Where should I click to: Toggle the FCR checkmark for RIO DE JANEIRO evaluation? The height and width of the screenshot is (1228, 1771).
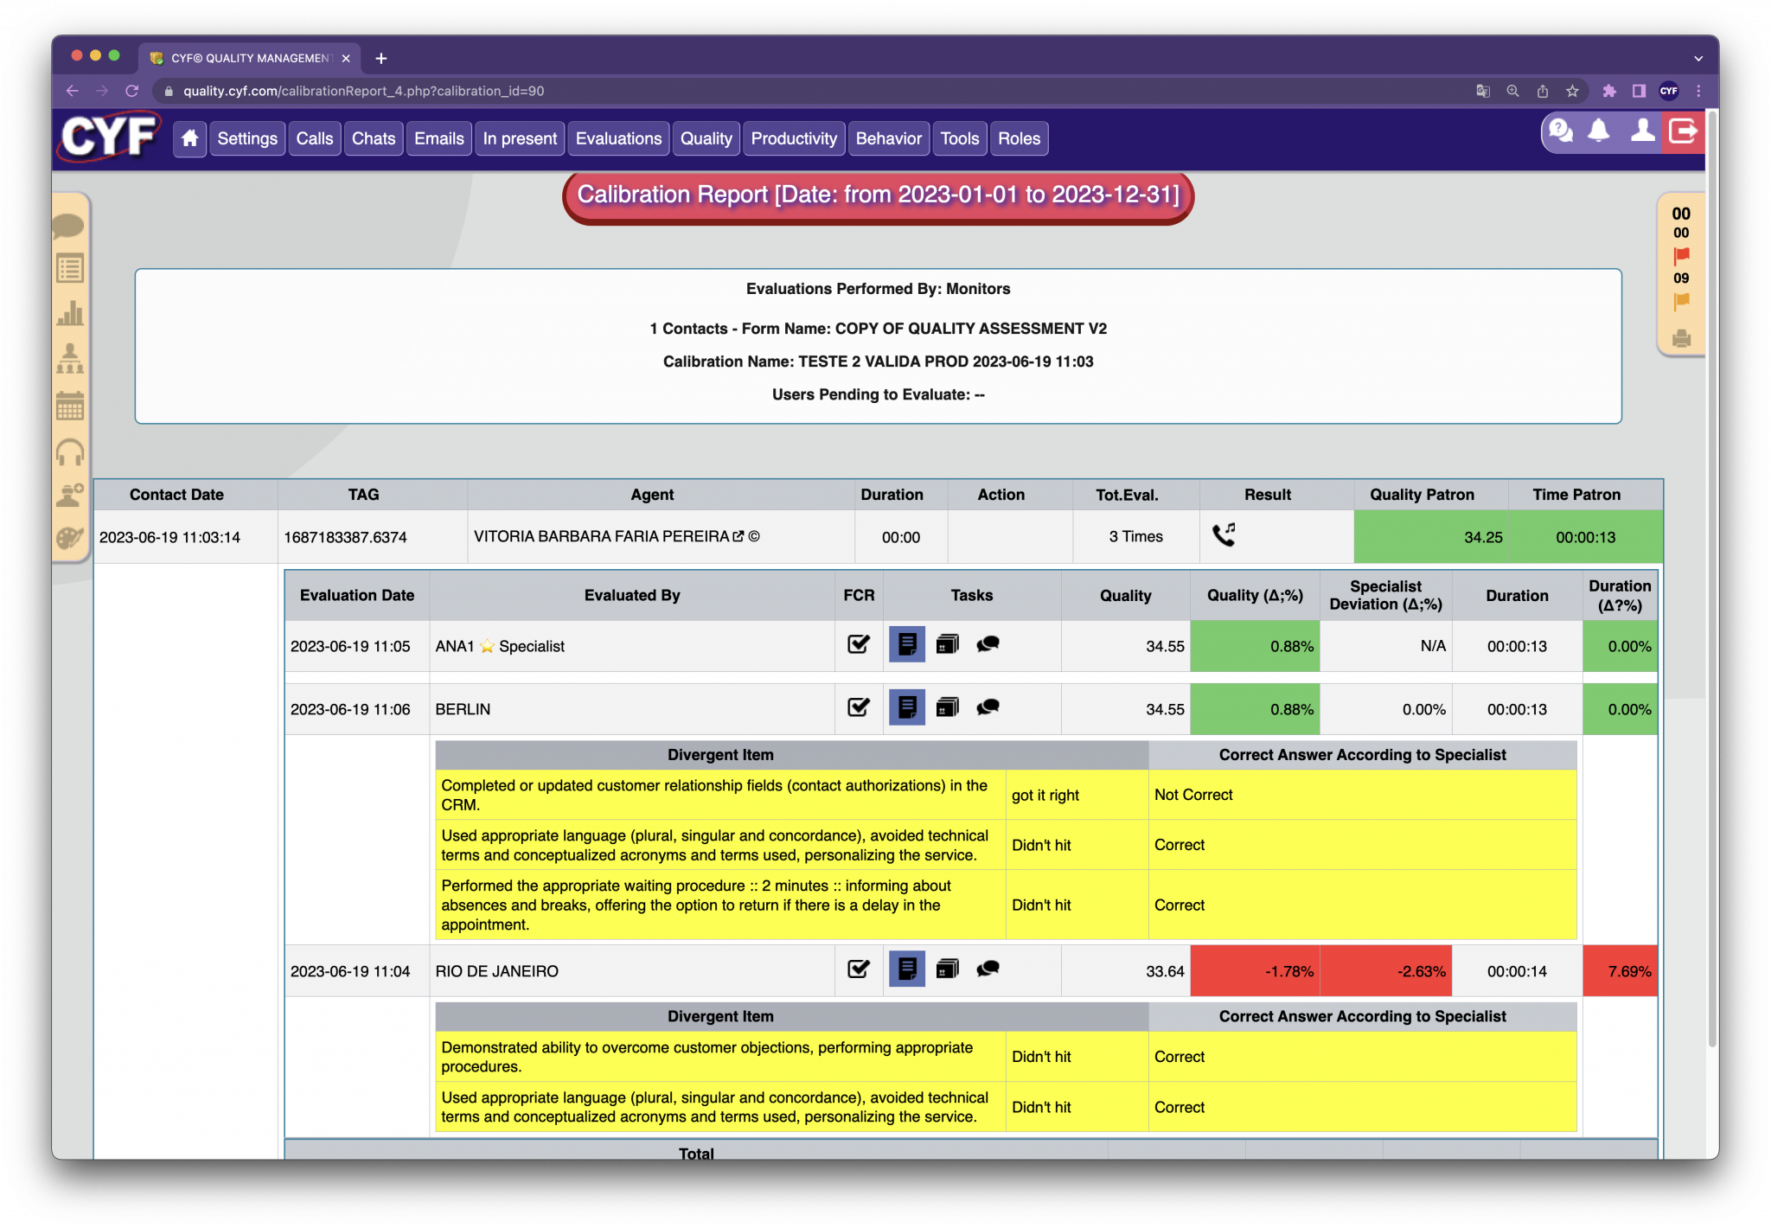point(858,969)
